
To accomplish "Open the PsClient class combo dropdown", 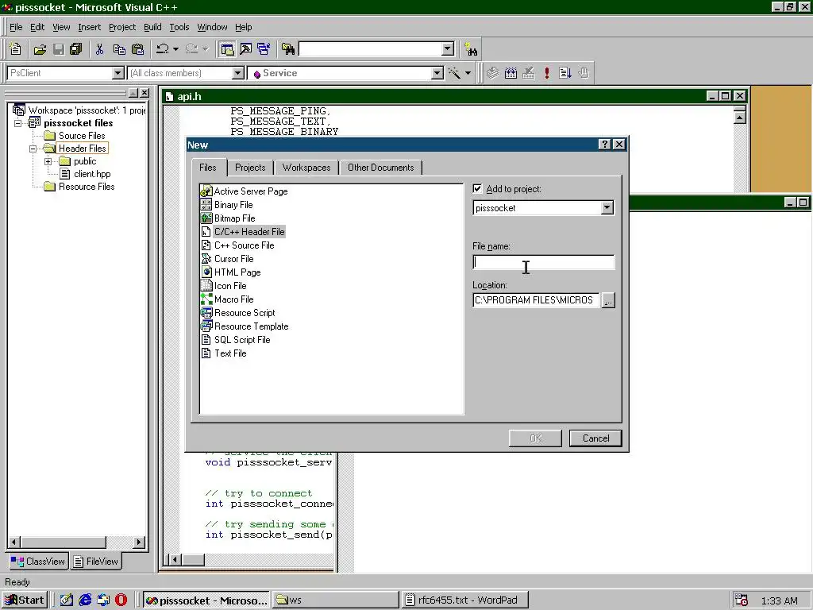I will coord(118,73).
